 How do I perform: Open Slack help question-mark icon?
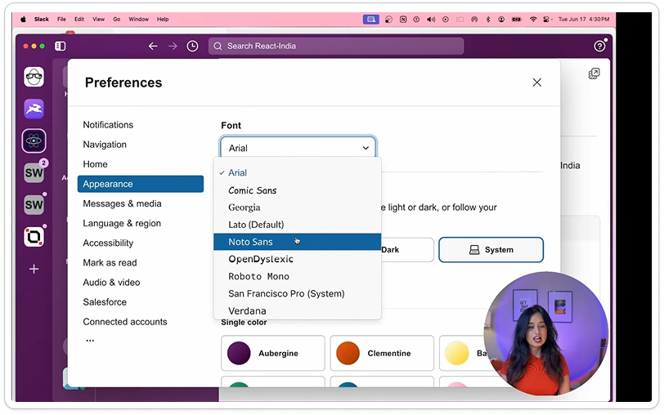(x=599, y=46)
